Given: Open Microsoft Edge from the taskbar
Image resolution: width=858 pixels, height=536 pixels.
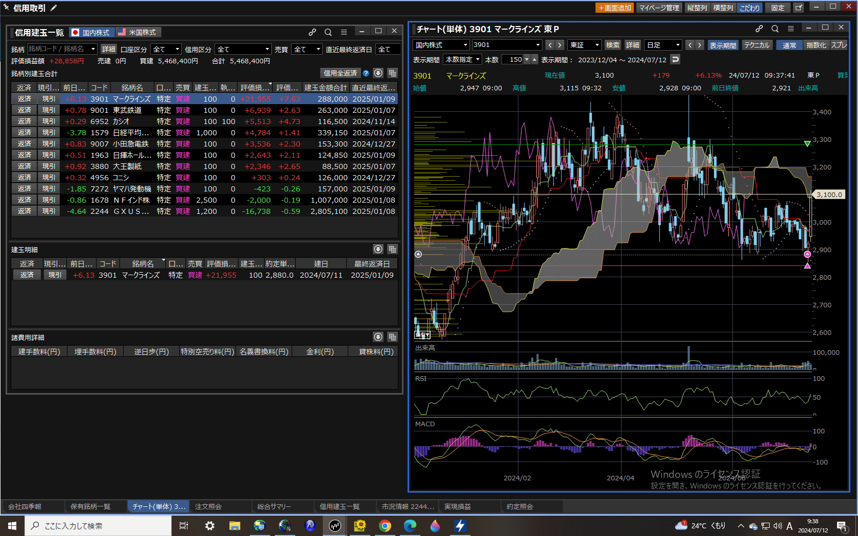Looking at the screenshot, I should click(410, 525).
